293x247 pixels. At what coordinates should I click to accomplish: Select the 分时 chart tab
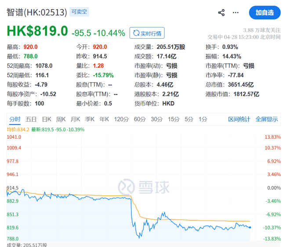click(x=14, y=119)
